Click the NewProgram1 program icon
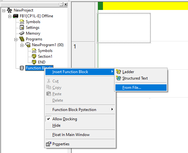This screenshot has height=153, width=188. [x=28, y=45]
